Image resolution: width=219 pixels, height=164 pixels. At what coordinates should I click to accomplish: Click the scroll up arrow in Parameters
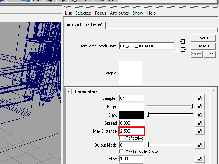(x=214, y=91)
